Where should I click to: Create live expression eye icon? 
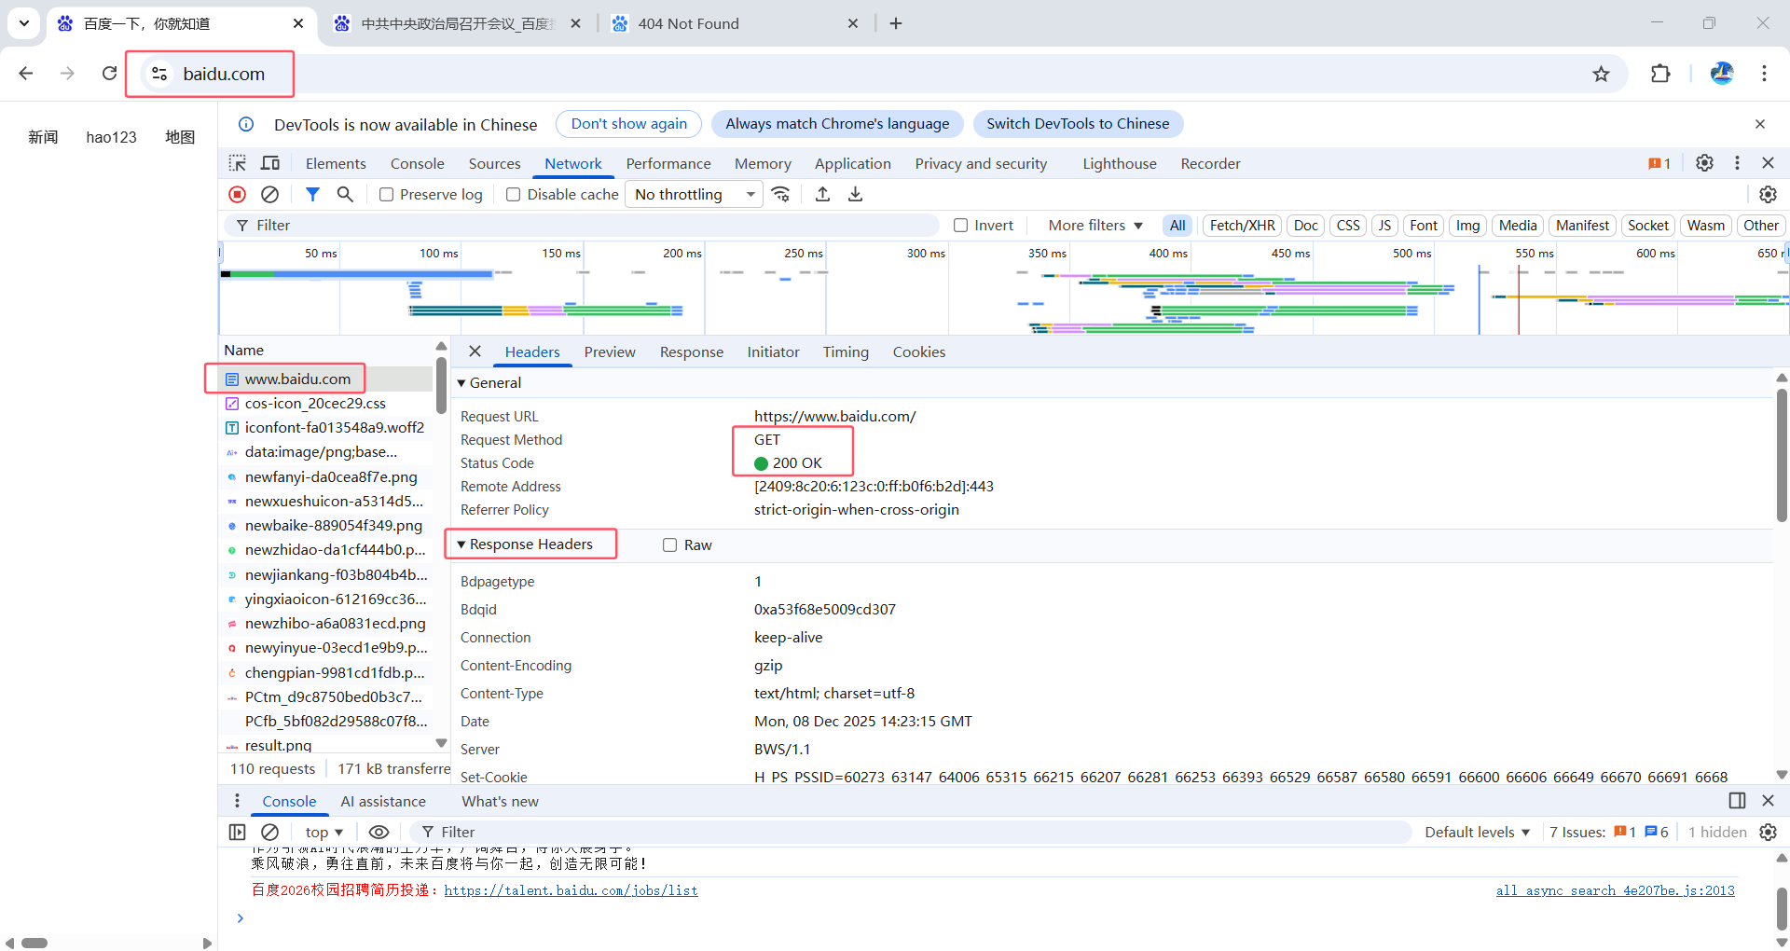coord(379,832)
